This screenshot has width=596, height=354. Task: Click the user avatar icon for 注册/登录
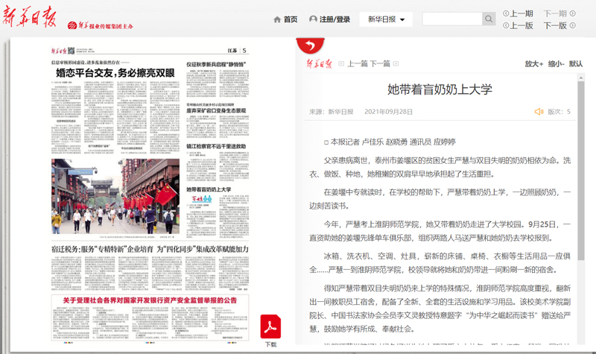pyautogui.click(x=313, y=19)
